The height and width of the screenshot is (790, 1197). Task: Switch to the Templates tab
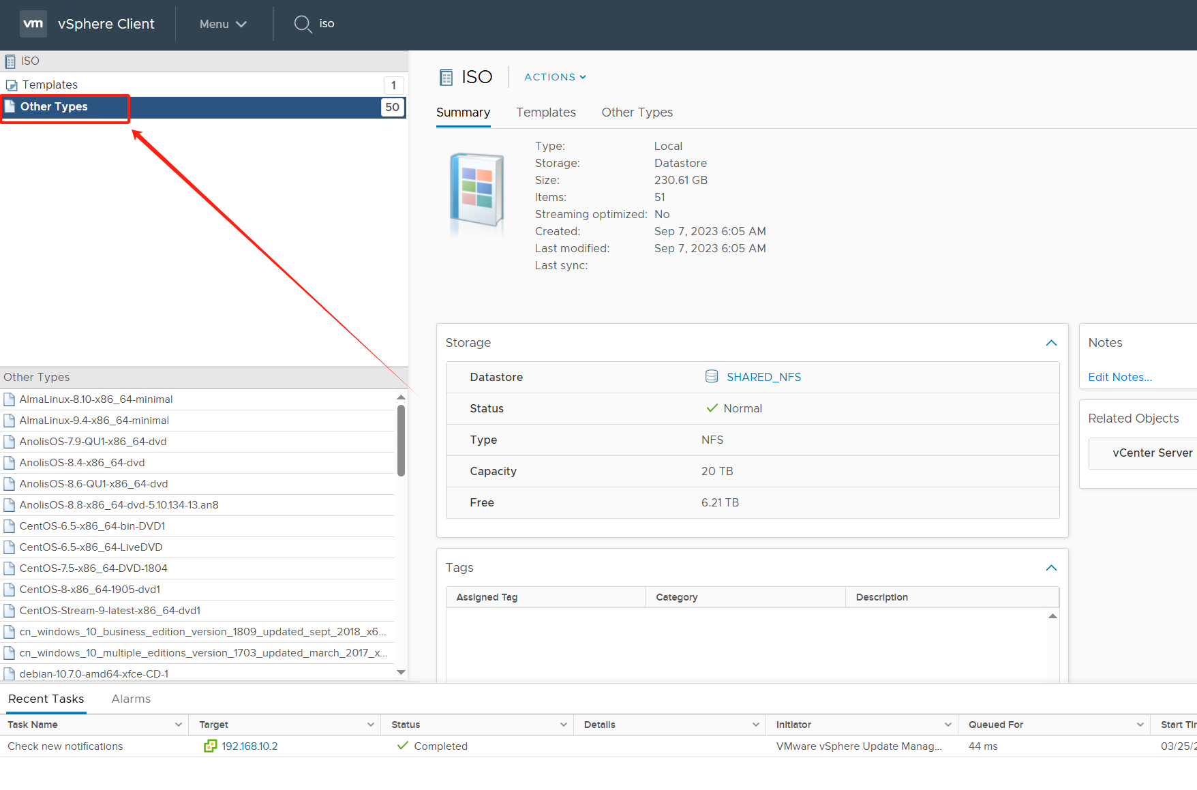click(x=545, y=112)
